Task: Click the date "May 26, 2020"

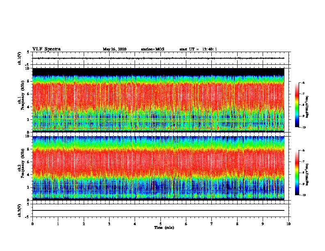Action: pyautogui.click(x=114, y=49)
